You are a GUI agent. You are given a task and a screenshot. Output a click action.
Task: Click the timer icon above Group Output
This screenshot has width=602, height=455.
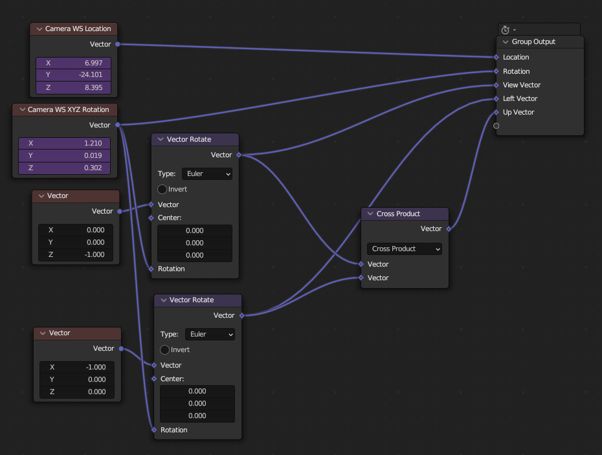506,30
